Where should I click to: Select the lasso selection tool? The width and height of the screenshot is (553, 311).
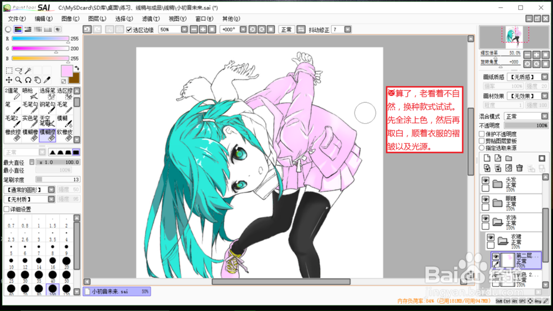(x=19, y=71)
